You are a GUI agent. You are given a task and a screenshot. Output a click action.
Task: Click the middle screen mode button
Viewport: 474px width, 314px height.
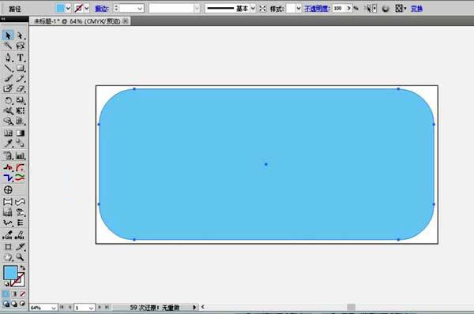point(14,304)
